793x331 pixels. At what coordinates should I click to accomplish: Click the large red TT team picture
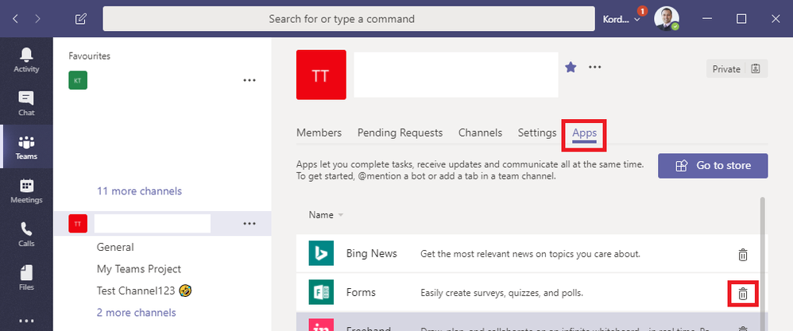coord(321,75)
